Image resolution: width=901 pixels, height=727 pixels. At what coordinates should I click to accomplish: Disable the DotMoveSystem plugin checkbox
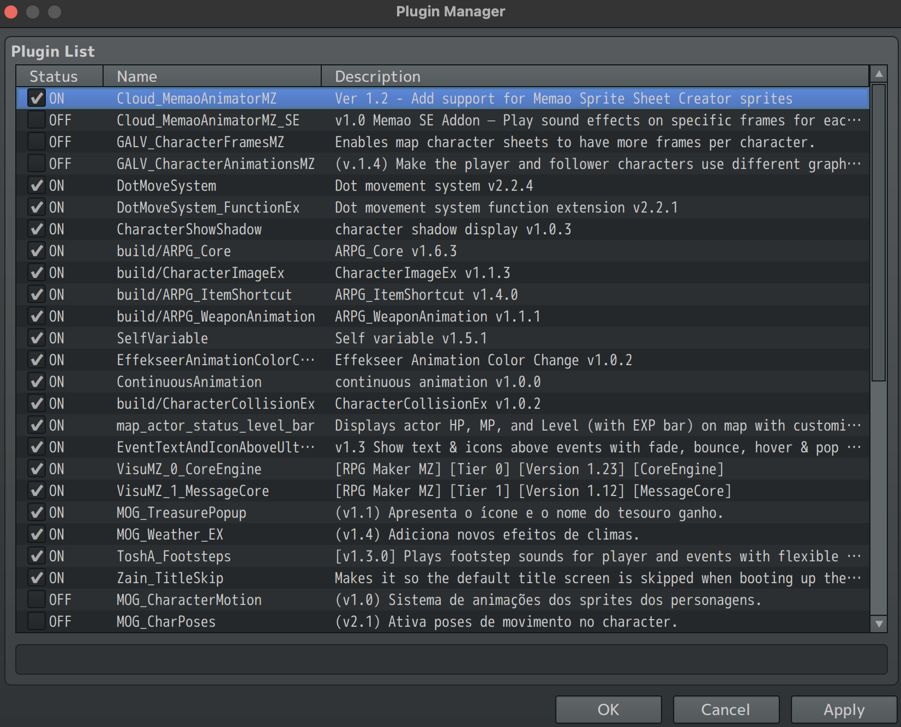37,186
